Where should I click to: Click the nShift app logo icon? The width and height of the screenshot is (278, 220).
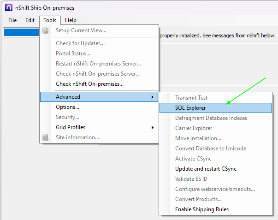click(8, 7)
